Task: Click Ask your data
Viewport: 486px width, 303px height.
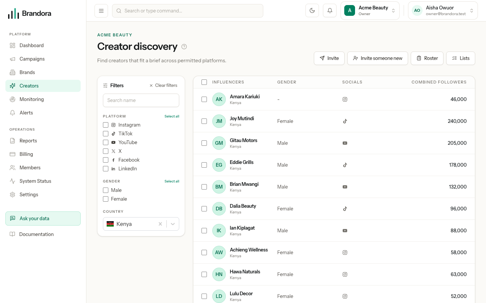Action: pos(43,218)
